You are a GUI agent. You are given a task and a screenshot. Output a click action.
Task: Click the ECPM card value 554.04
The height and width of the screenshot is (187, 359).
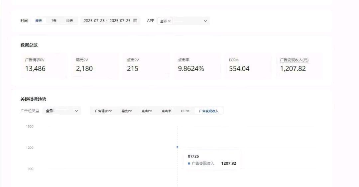[x=239, y=69]
